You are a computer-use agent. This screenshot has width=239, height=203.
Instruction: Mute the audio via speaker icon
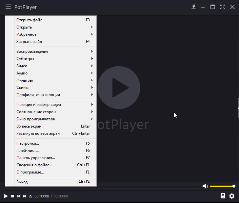point(205,186)
